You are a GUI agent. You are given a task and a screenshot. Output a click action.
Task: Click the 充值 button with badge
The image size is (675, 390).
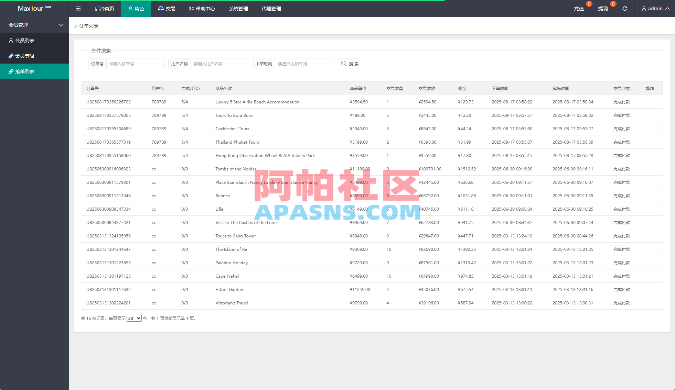(579, 9)
